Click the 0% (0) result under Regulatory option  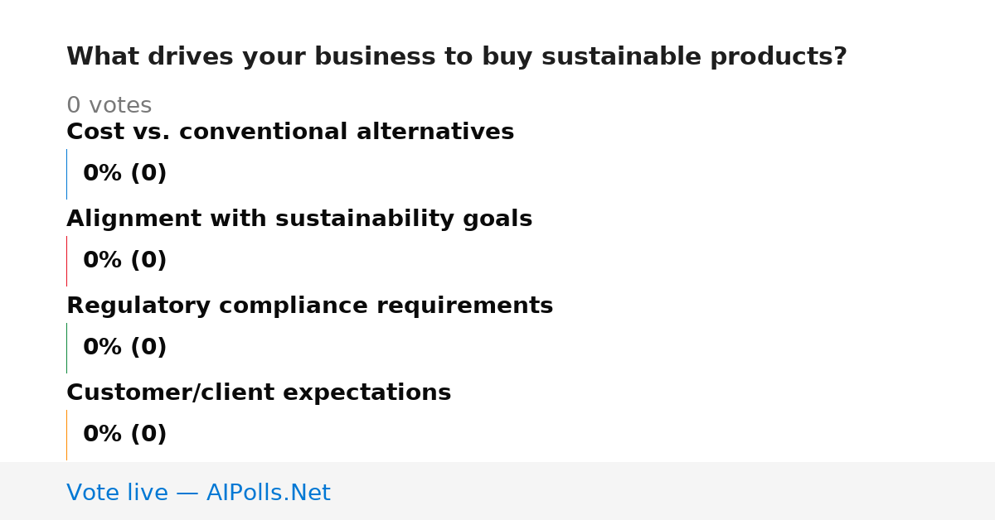(124, 348)
